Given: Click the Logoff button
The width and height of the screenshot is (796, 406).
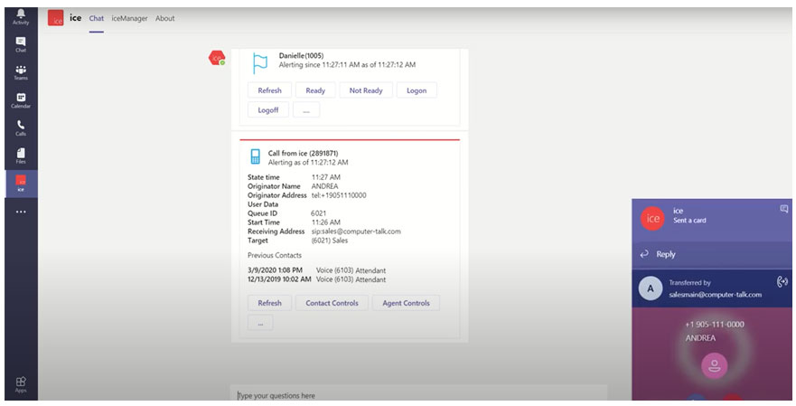Looking at the screenshot, I should (x=268, y=109).
